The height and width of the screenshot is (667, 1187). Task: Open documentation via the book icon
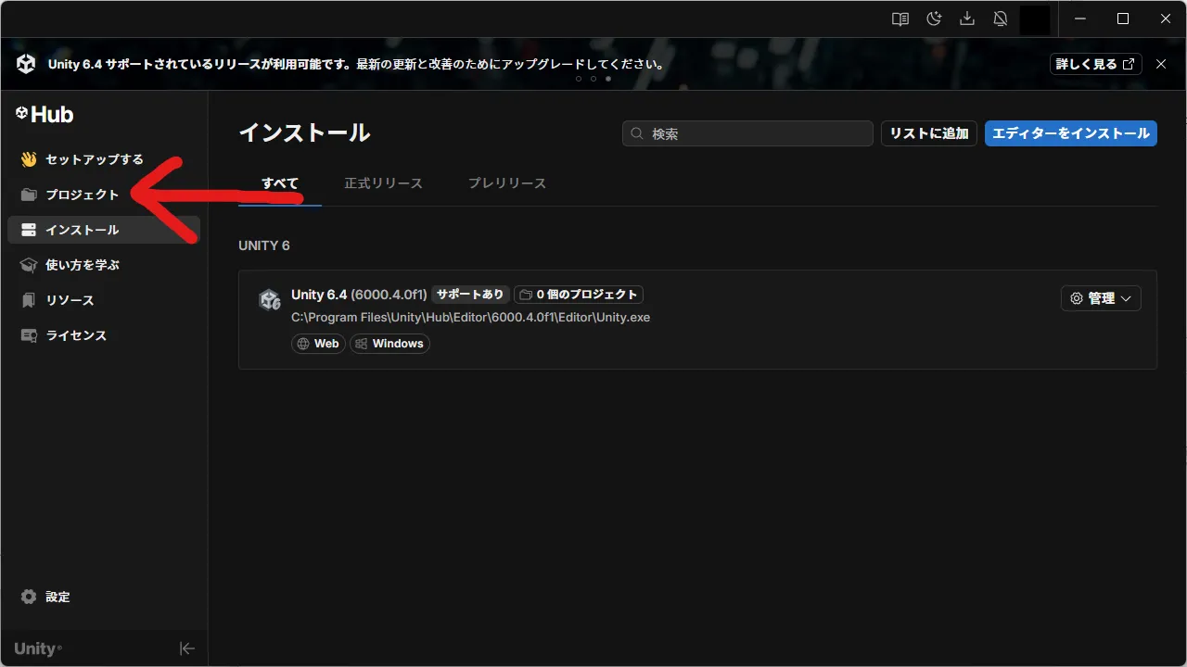point(899,19)
